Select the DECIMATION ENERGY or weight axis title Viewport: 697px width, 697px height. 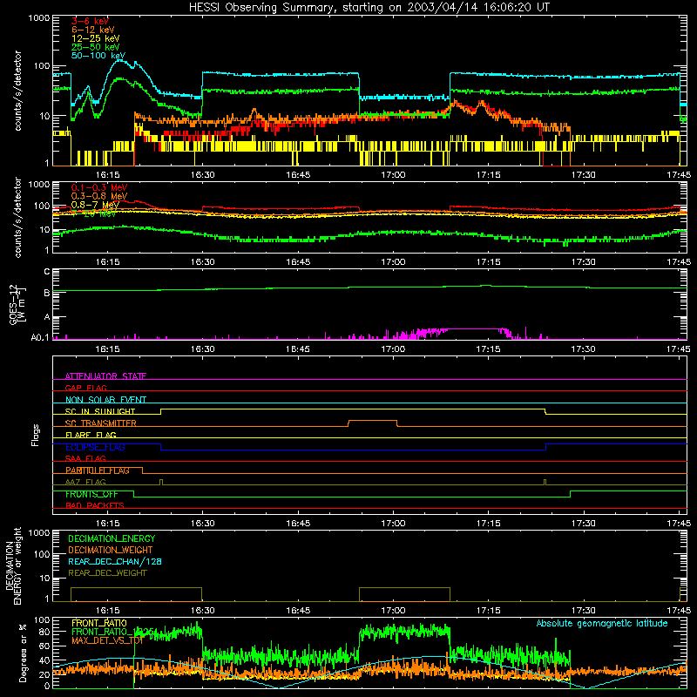click(13, 565)
